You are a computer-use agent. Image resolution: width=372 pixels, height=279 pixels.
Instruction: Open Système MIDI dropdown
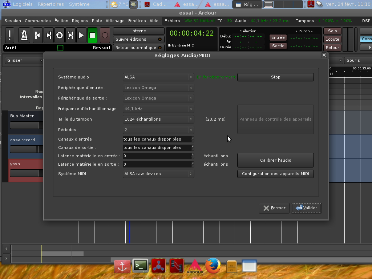coord(158,174)
